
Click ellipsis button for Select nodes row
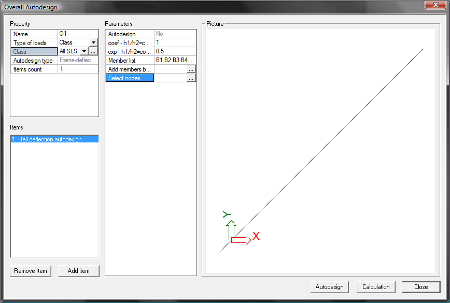[x=191, y=78]
